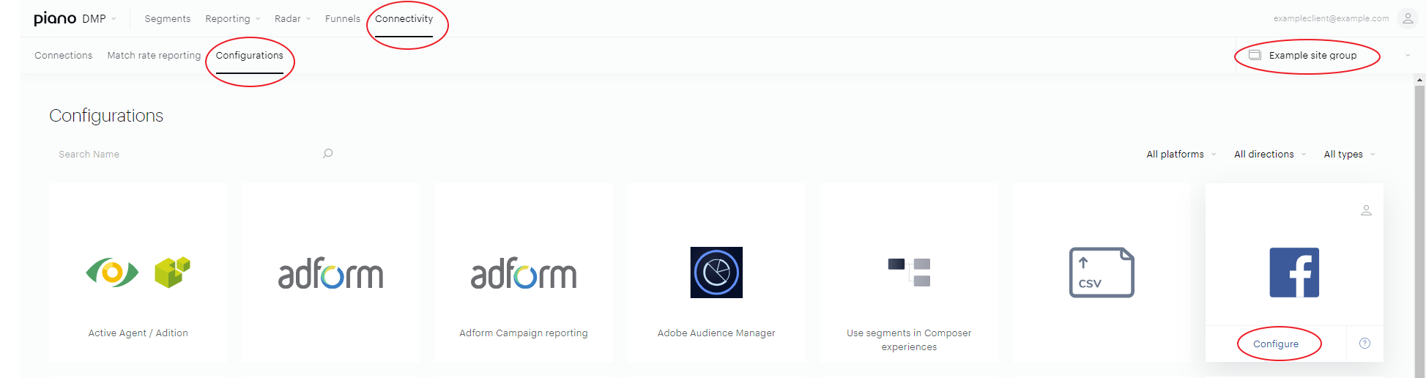Click the site group window icon
The height and width of the screenshot is (378, 1426).
1255,55
